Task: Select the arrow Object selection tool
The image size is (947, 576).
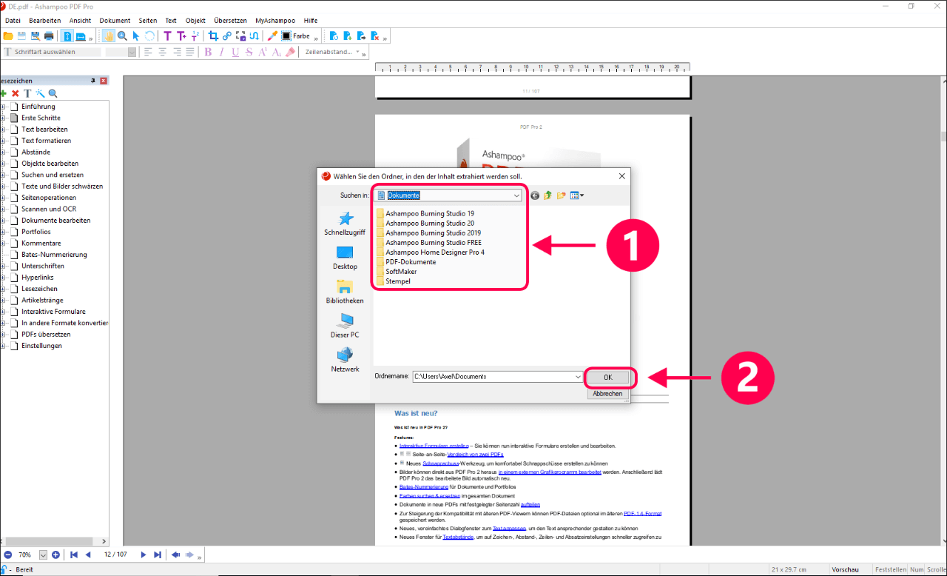Action: (x=135, y=36)
